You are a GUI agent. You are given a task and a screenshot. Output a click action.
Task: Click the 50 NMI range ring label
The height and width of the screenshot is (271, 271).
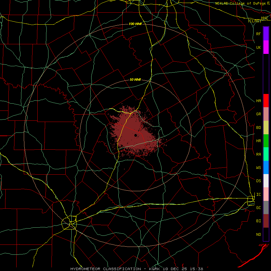click(x=135, y=79)
